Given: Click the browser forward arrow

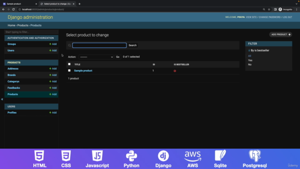Looking at the screenshot, I should click(x=8, y=9).
